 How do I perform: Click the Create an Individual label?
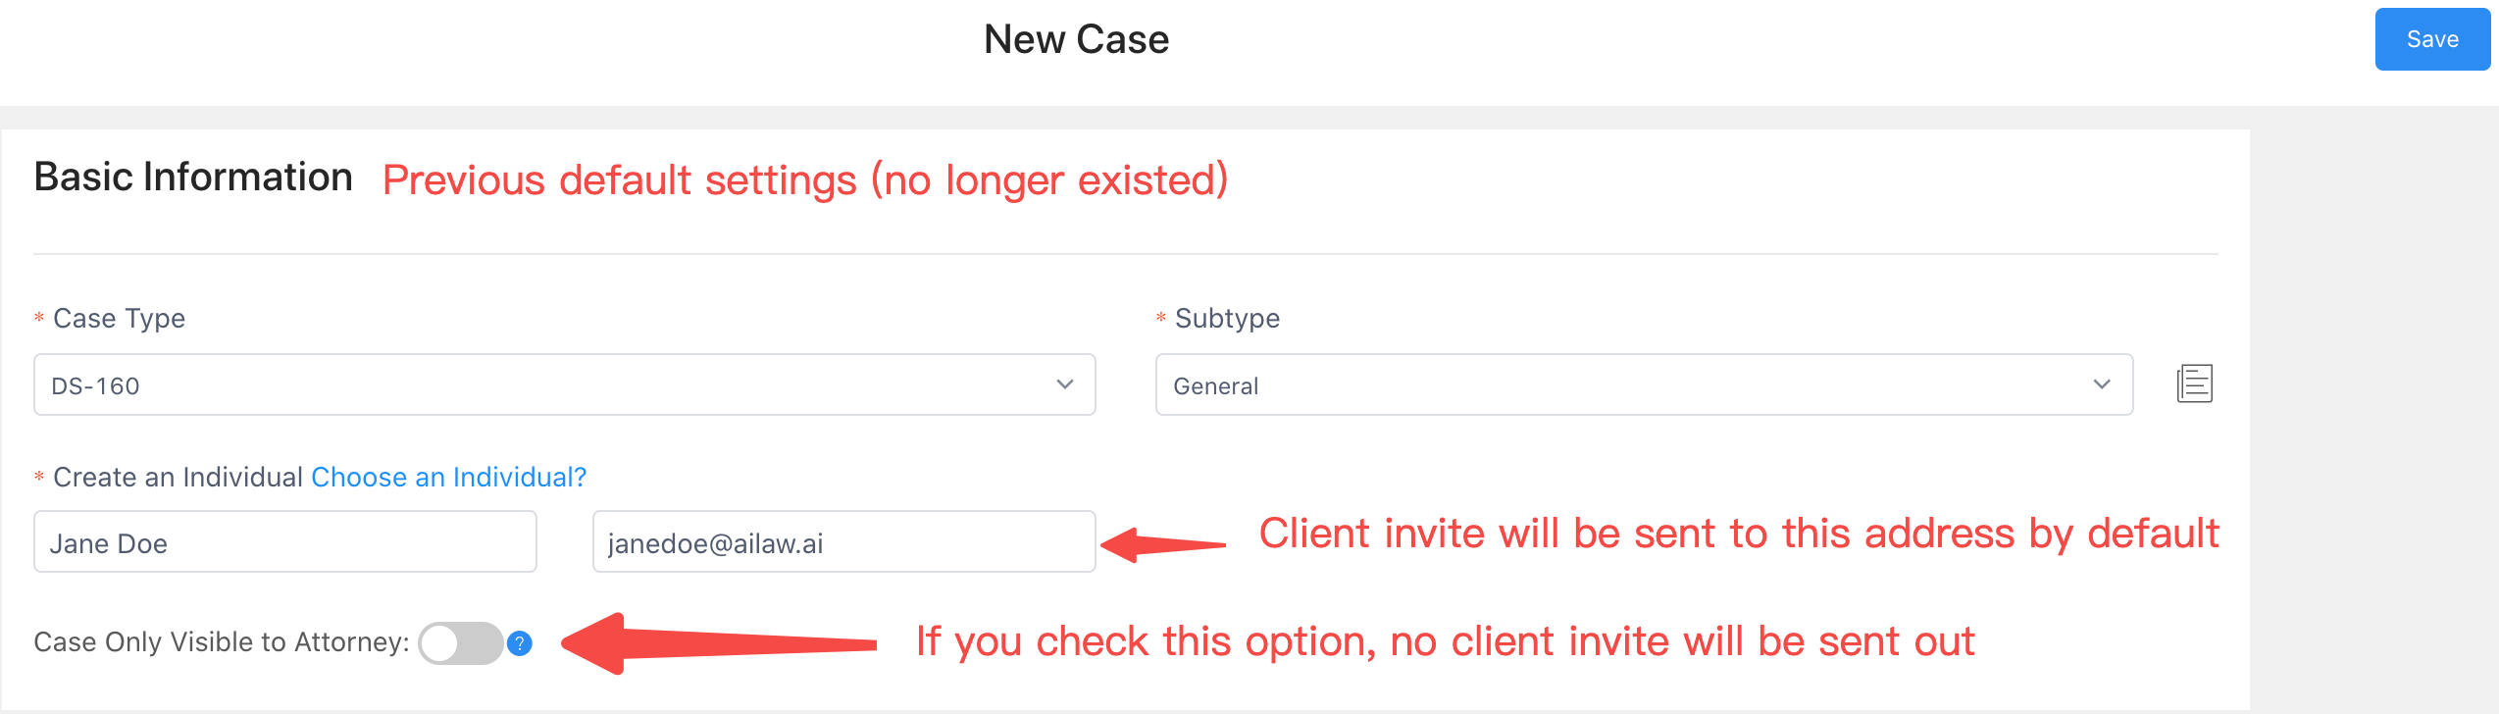click(178, 477)
